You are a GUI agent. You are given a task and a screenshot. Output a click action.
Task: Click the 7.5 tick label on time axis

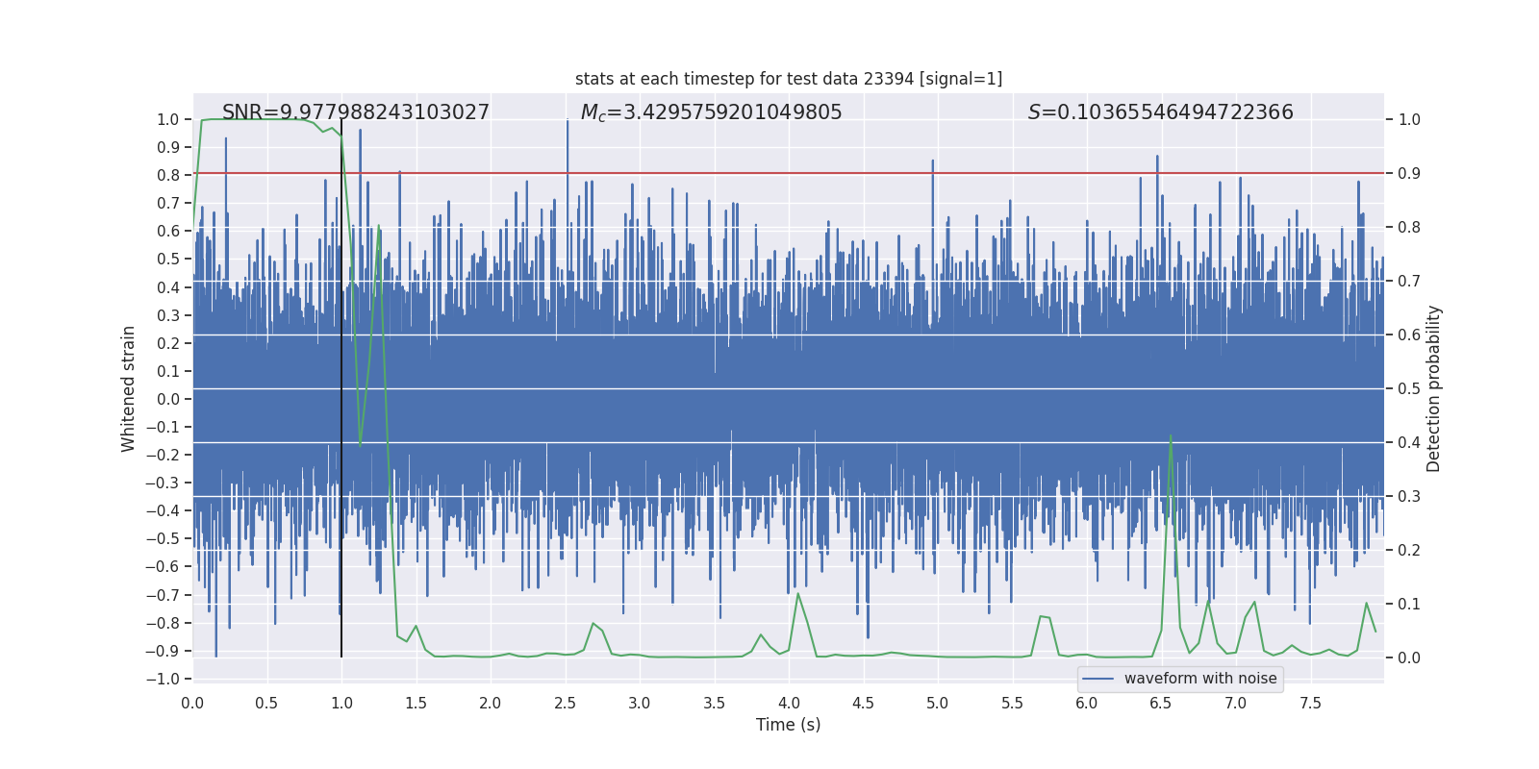click(1310, 703)
